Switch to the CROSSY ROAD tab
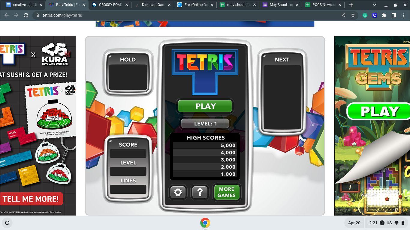This screenshot has height=230, width=410. pos(110,5)
